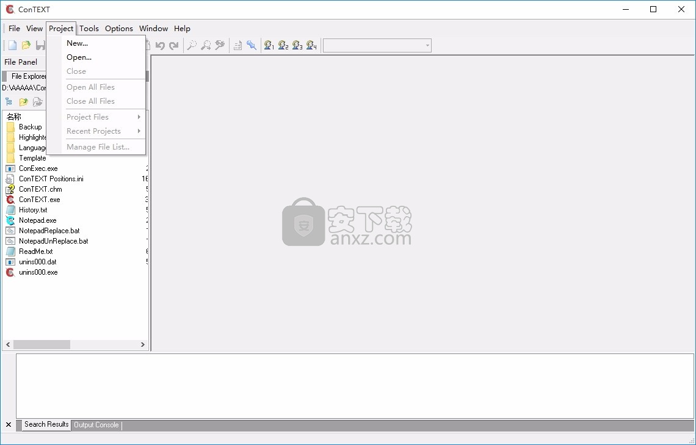Click file list horizontal scrollbar thumb
The width and height of the screenshot is (696, 445).
42,344
